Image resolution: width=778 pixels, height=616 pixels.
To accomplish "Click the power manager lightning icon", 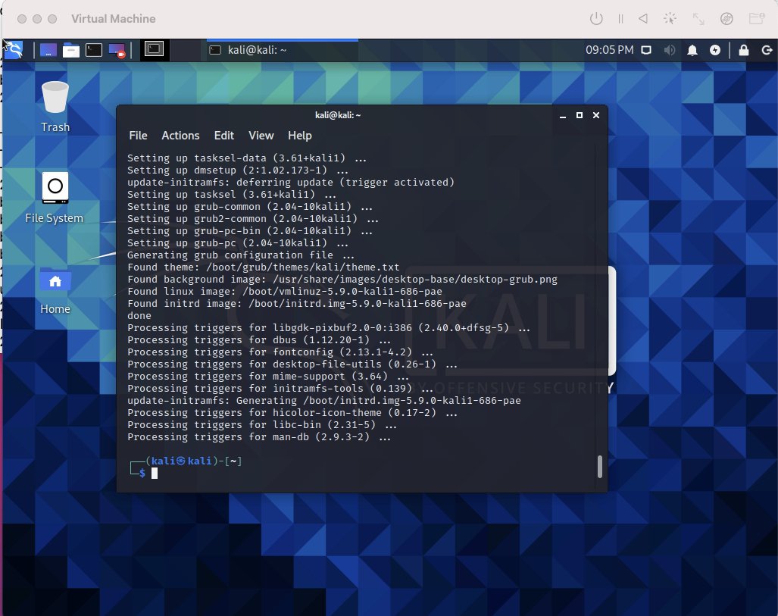I will [x=715, y=50].
